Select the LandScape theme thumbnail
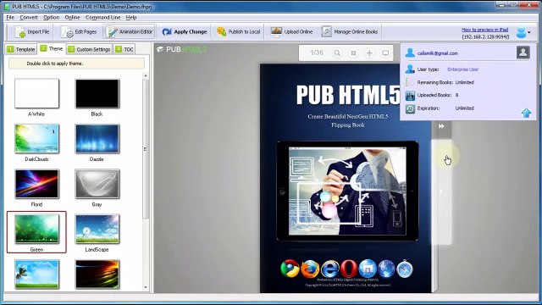This screenshot has height=305, width=542. point(97,229)
